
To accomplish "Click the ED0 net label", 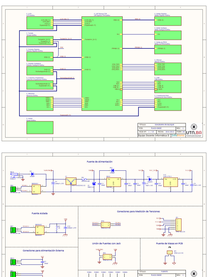I will (x=61, y=48).
